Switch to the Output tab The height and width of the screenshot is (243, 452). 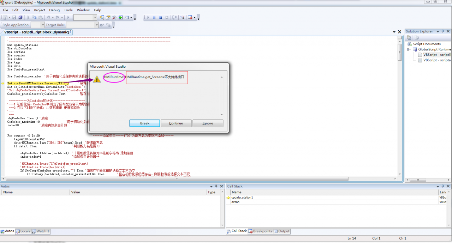coord(281,231)
